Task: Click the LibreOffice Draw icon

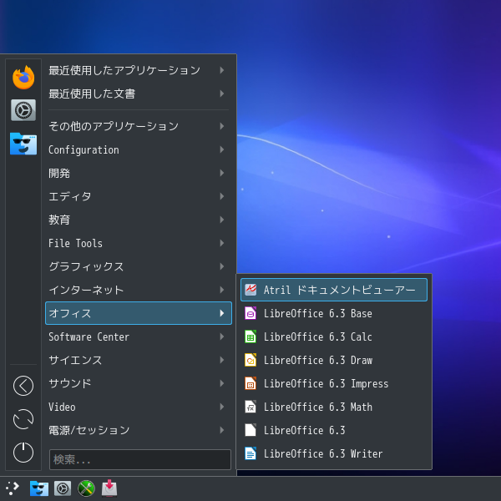Action: click(250, 360)
